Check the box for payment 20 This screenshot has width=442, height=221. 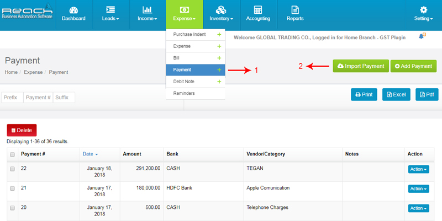(12, 208)
